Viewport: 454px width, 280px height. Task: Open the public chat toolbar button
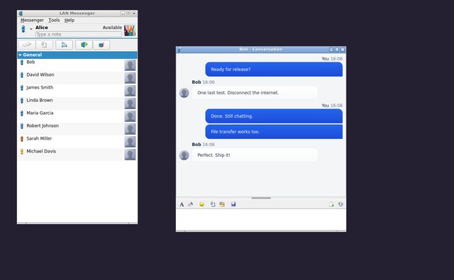pos(101,45)
